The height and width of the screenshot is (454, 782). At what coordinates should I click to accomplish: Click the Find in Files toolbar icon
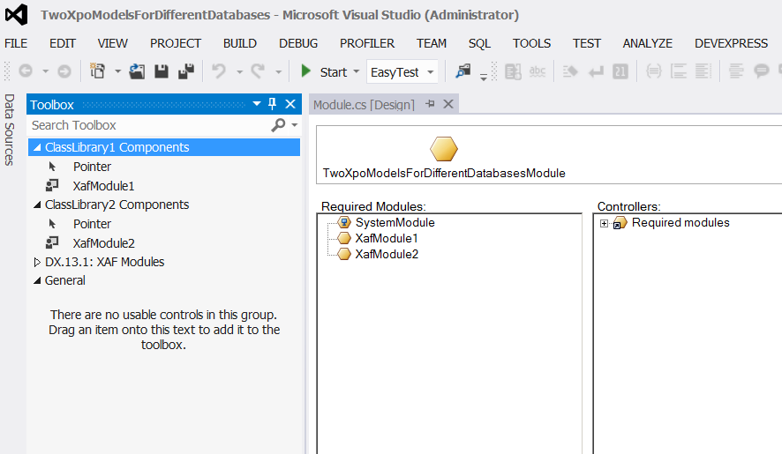pyautogui.click(x=463, y=71)
